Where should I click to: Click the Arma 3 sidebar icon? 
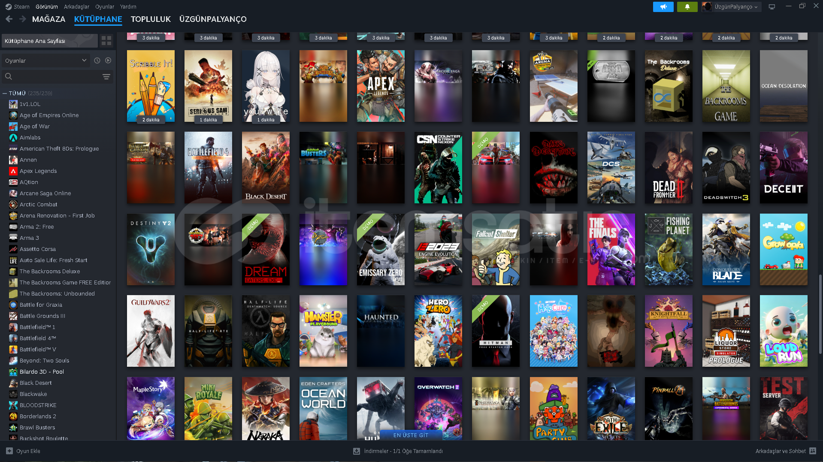click(x=13, y=238)
